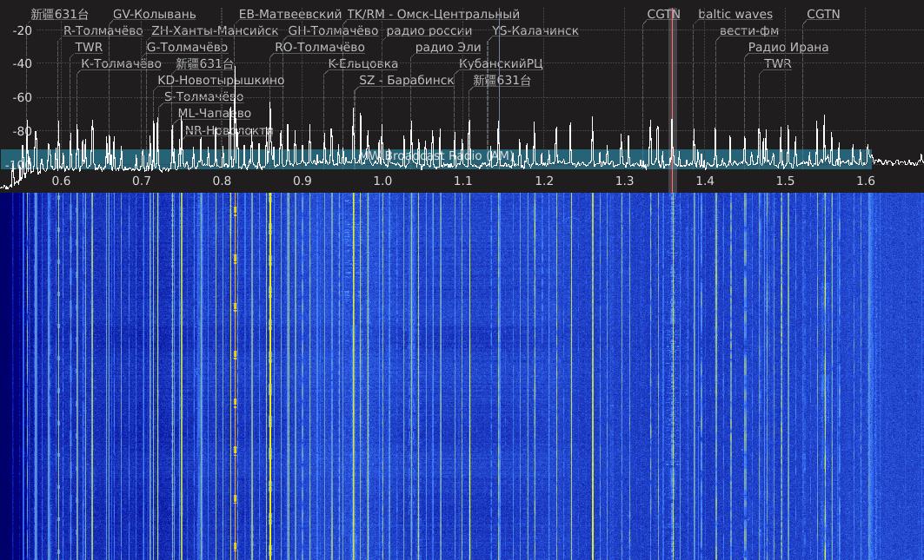
Task: Click the red tuning marker on the spectrum
Action: [671, 100]
